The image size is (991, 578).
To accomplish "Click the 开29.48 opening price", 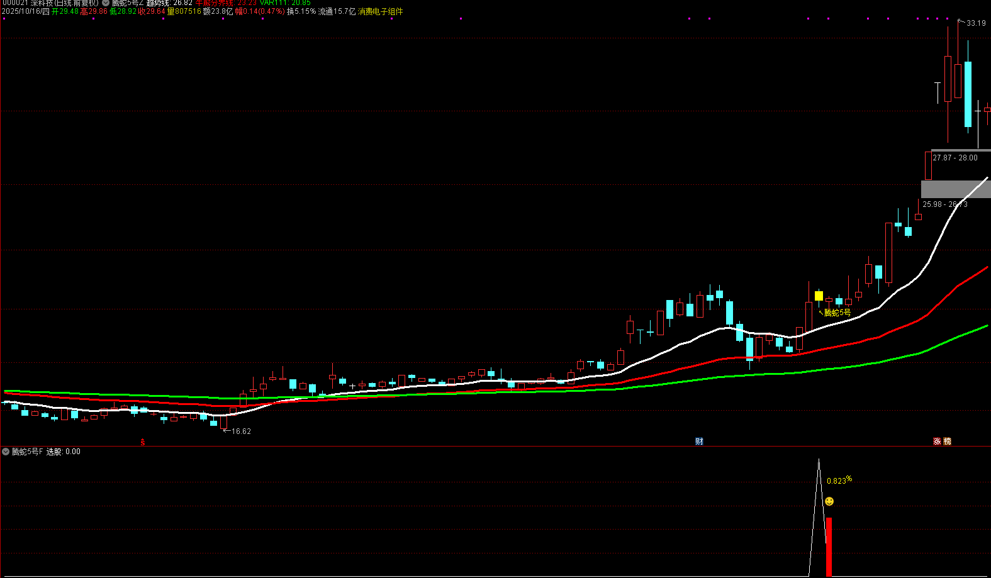I will click(65, 11).
